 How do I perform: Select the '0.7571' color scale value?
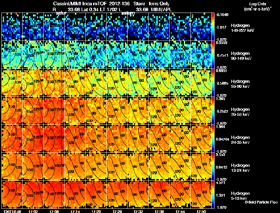pos(223,55)
